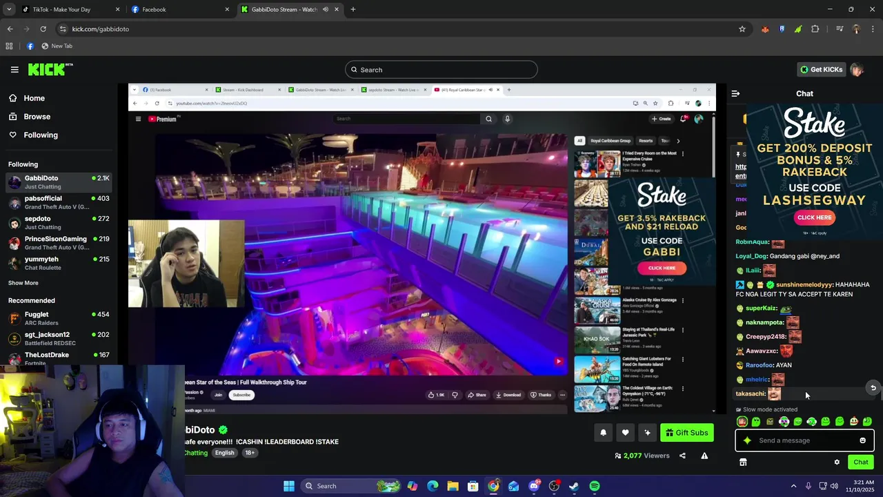Open PrinceSisonGaming channel
This screenshot has height=497, width=883.
click(59, 243)
